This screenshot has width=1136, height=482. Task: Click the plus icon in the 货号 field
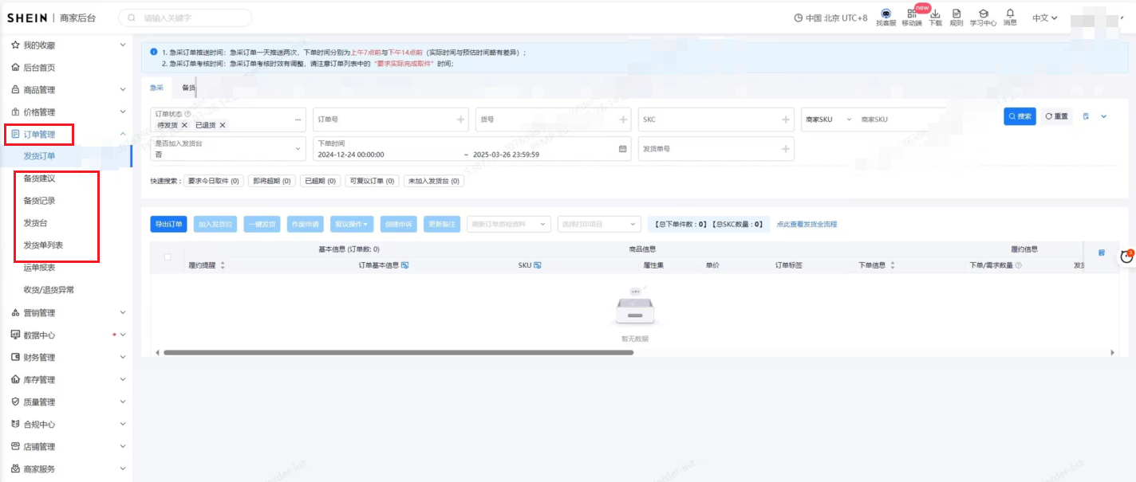coord(624,120)
